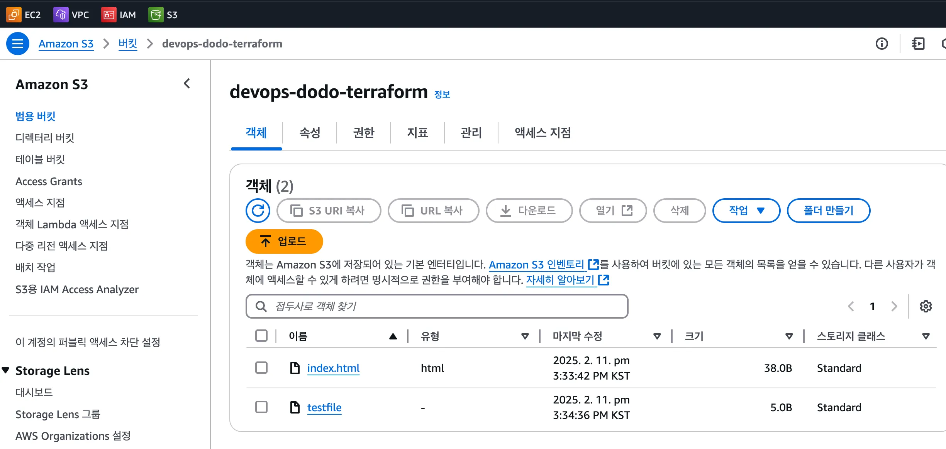The image size is (946, 449).
Task: Click the S3 URI 복사 button
Action: click(x=329, y=211)
